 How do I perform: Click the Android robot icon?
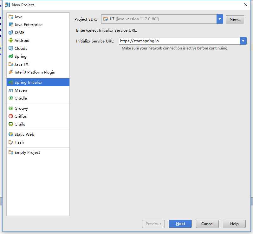(11, 40)
